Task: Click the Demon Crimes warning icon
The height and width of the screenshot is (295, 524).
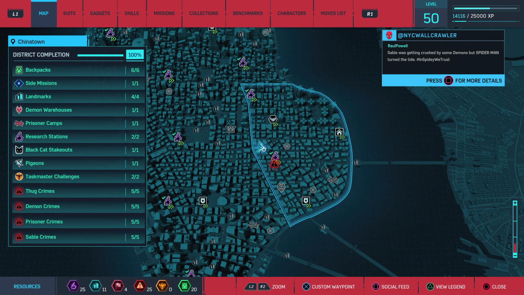Action: click(19, 206)
